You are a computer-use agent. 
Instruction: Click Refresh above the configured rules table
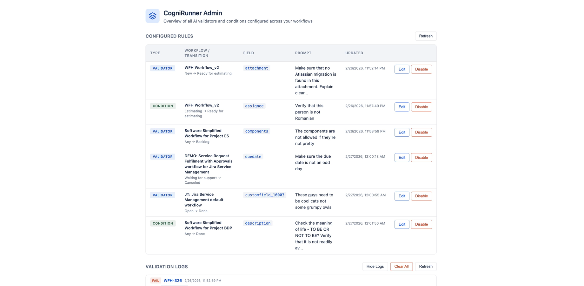tap(426, 36)
